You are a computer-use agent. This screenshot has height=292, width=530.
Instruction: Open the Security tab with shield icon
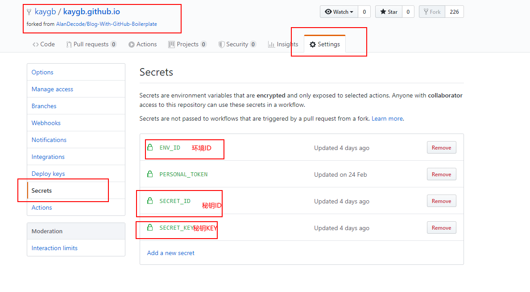click(x=237, y=45)
